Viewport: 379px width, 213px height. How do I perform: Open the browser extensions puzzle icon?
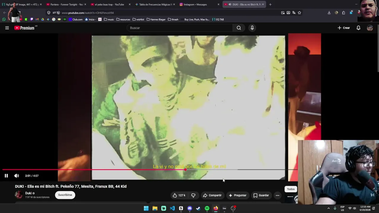[x=343, y=13]
